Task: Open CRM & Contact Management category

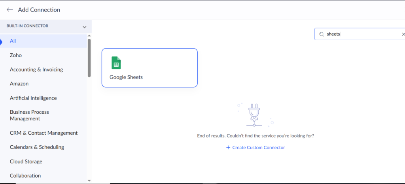Action: coord(44,133)
